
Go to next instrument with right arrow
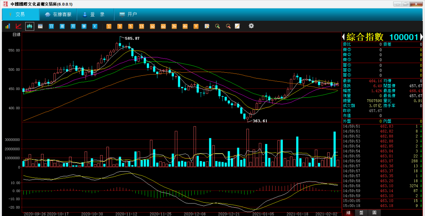click(x=421, y=37)
